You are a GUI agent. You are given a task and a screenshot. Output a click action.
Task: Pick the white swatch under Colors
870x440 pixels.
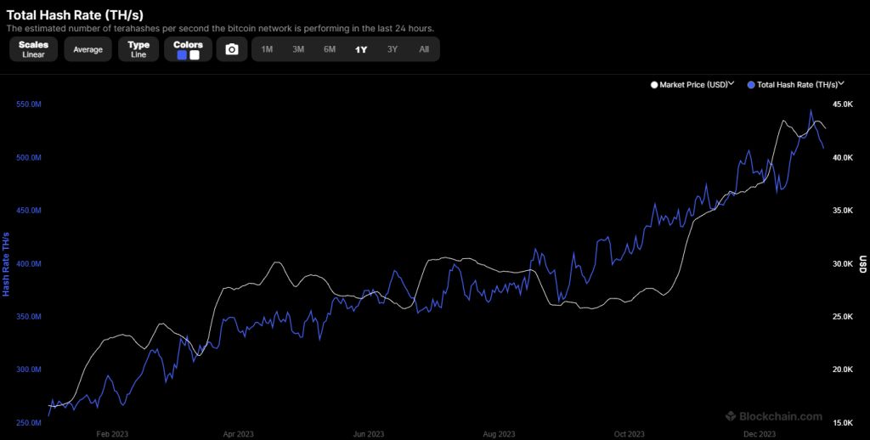click(x=195, y=55)
